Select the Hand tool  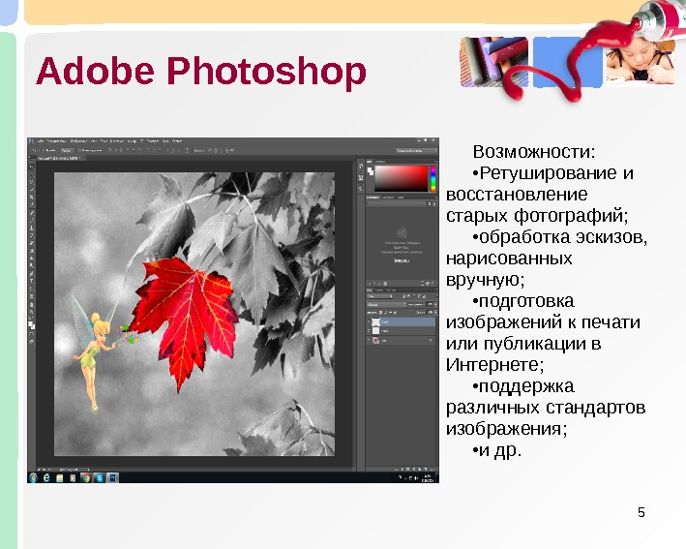(x=34, y=304)
